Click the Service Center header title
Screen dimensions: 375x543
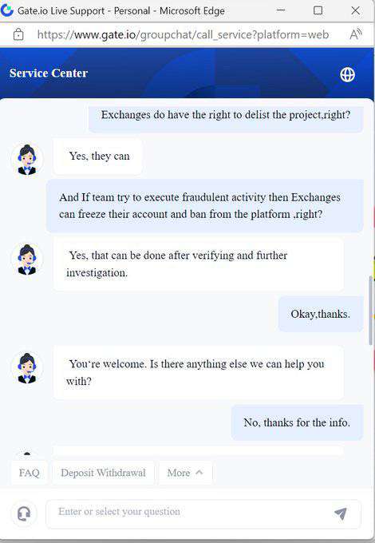[x=49, y=73]
